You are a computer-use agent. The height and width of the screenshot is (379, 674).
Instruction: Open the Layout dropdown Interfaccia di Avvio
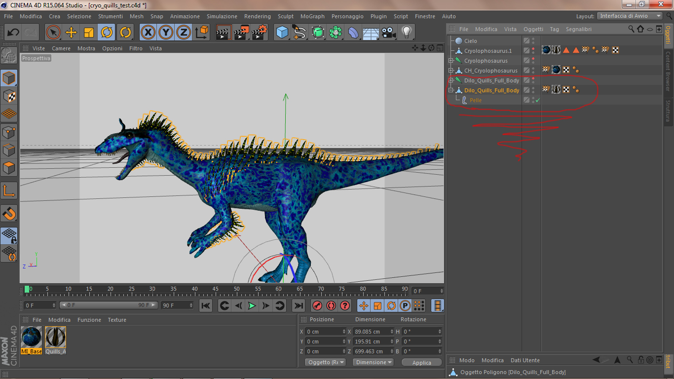[x=630, y=16]
